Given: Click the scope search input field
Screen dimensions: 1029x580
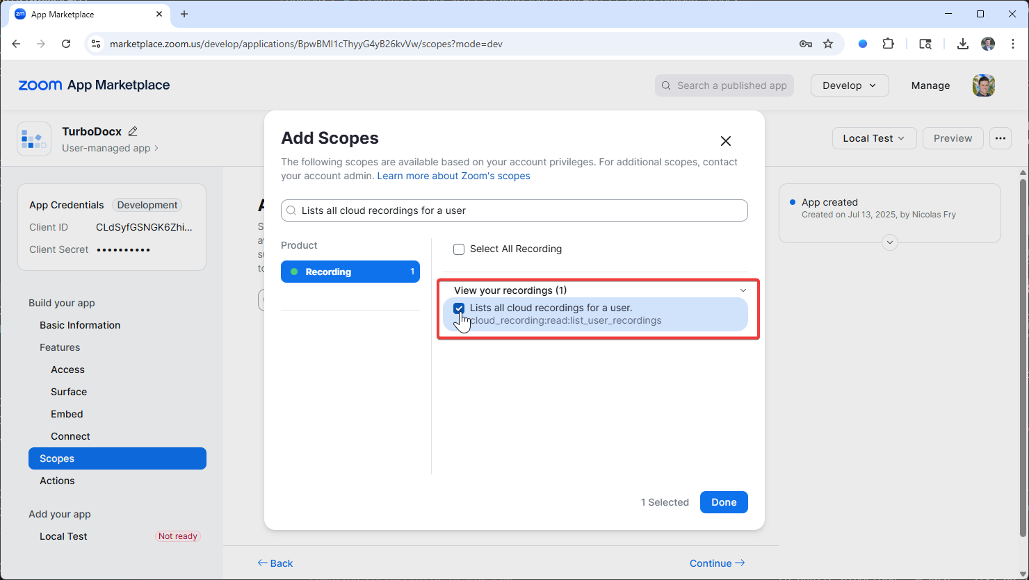Looking at the screenshot, I should pos(514,210).
